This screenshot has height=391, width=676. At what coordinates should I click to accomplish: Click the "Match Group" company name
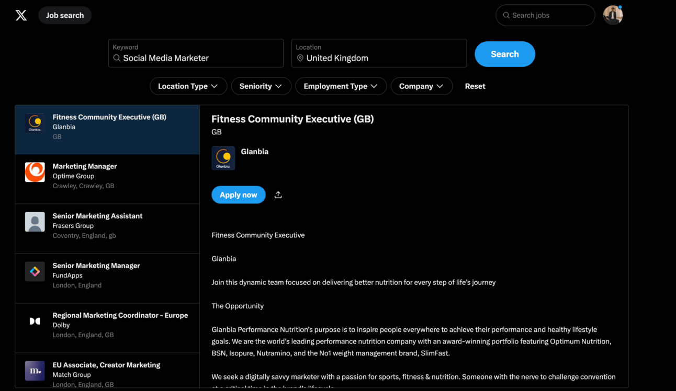click(x=72, y=375)
